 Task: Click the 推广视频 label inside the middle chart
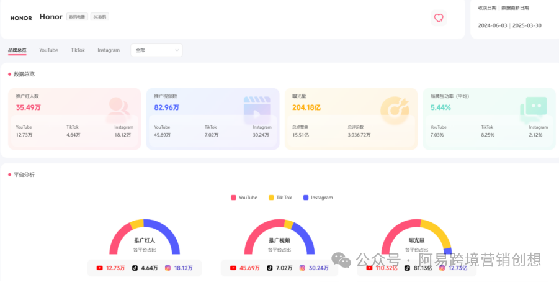[x=279, y=240]
